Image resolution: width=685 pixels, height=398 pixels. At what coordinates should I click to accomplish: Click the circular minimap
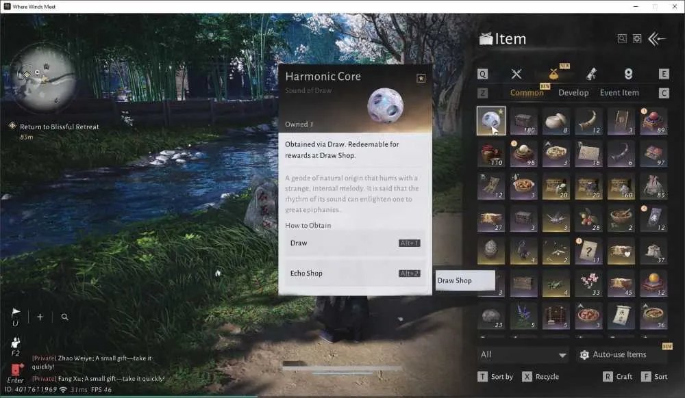click(42, 78)
